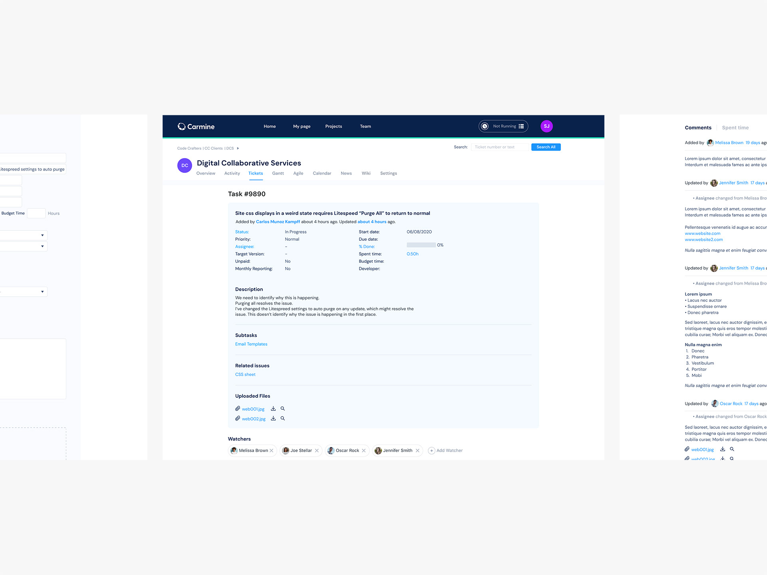Focus the ticket search field
Screen dimensions: 767x575
[500, 147]
